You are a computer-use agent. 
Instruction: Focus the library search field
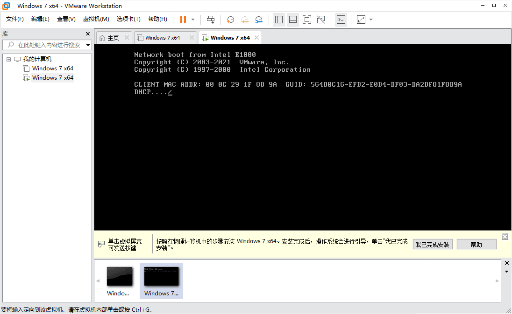click(48, 45)
